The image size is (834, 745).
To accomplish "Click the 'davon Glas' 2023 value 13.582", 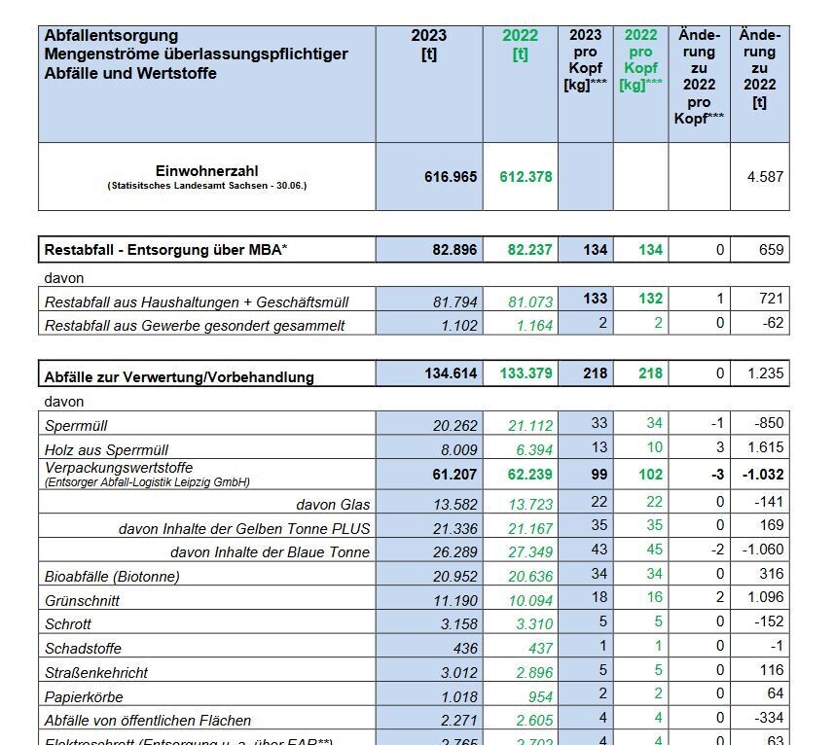I will pos(455,504).
